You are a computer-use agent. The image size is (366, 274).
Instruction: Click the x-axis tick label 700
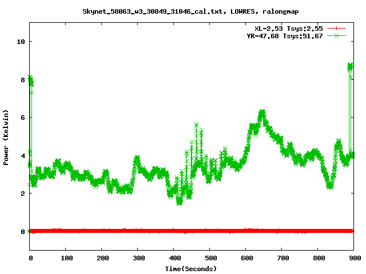pyautogui.click(x=283, y=258)
